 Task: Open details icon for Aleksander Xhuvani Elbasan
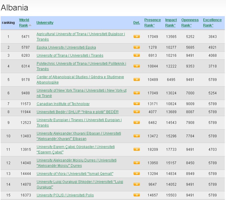coord(137,136)
